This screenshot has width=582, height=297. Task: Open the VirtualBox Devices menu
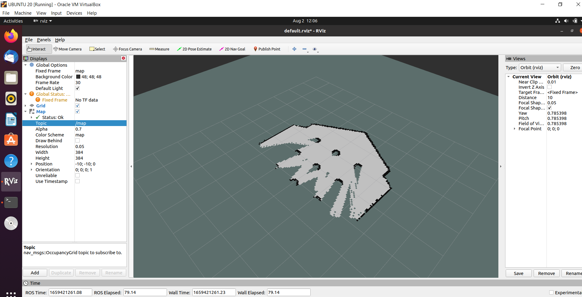74,13
